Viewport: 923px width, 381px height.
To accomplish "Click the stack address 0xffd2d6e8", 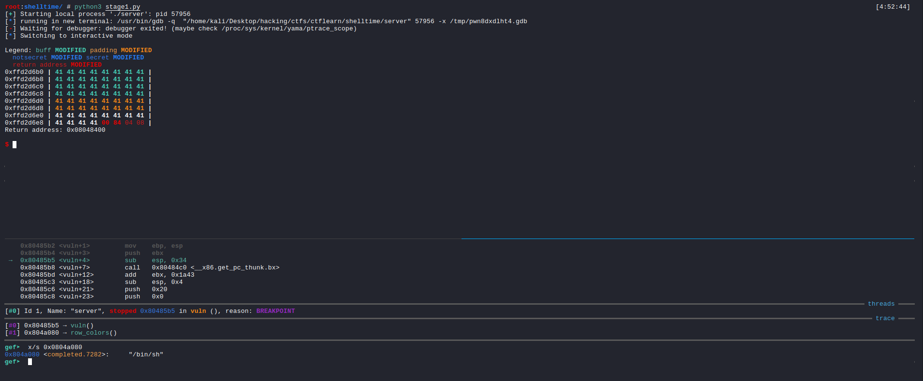I will (24, 123).
